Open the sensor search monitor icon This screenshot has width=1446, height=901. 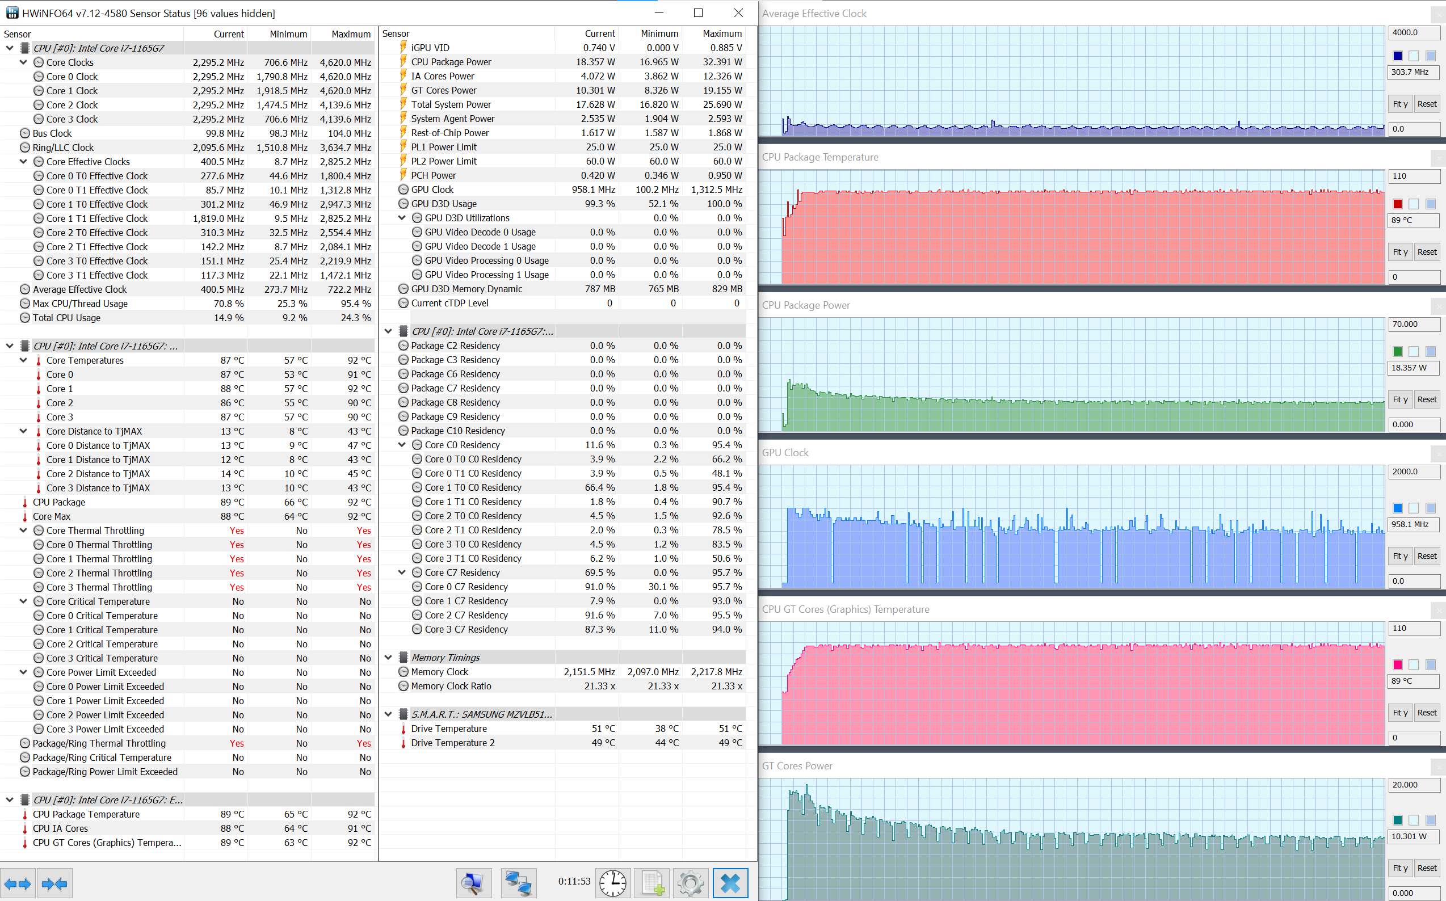[473, 883]
